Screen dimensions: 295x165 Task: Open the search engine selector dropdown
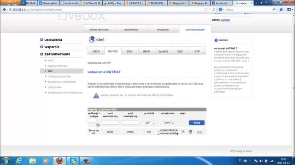pyautogui.click(x=221, y=10)
